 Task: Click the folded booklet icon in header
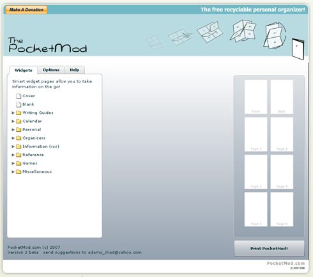click(x=298, y=49)
